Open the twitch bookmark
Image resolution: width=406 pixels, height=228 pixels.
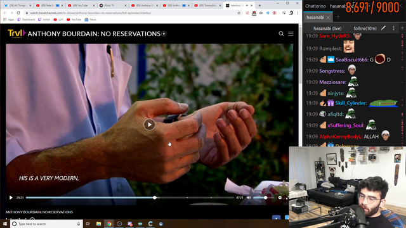[x=44, y=20]
